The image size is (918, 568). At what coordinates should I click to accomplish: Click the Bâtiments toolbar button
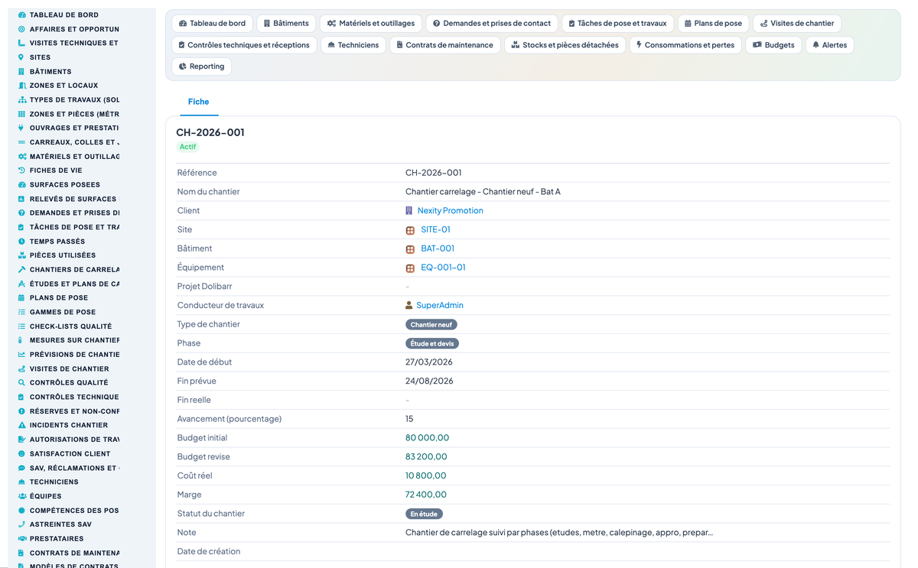286,24
